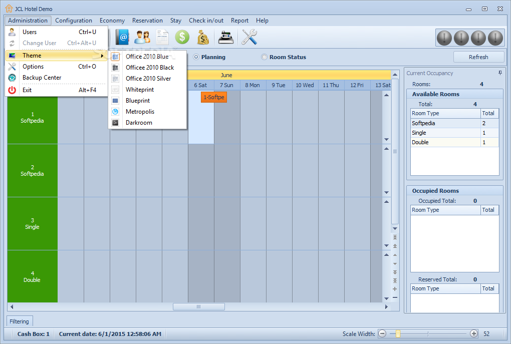Pin the Current Occupancy panel
This screenshot has height=344, width=511.
[x=500, y=73]
